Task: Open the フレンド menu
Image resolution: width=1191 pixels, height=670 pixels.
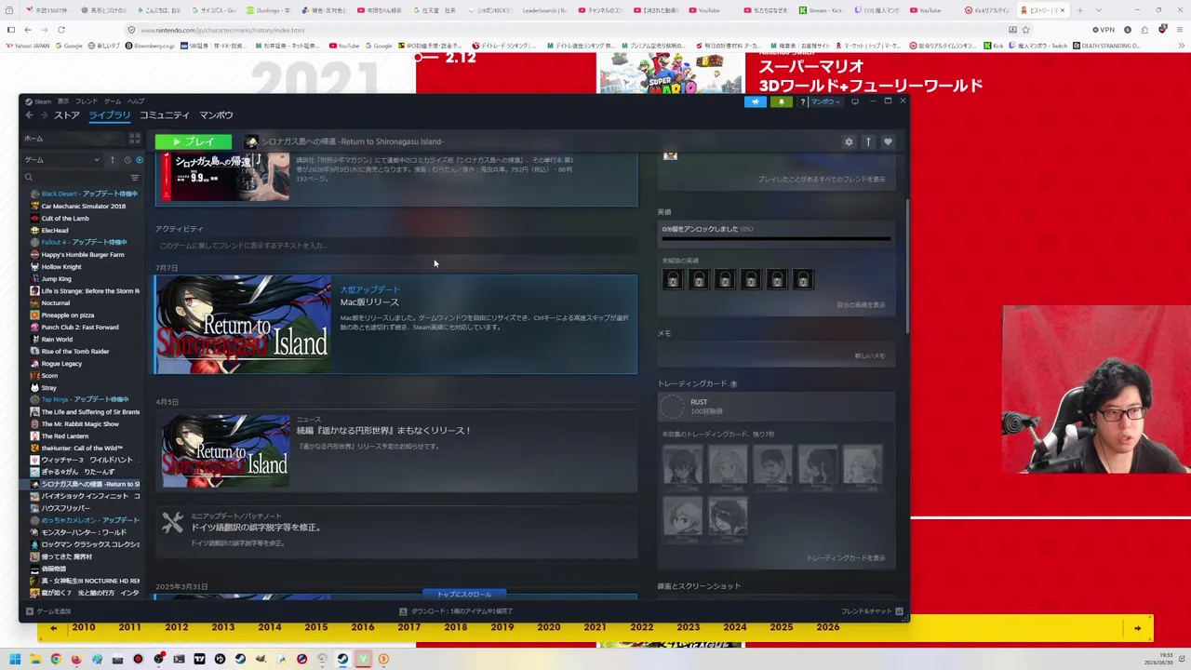Action: [87, 101]
